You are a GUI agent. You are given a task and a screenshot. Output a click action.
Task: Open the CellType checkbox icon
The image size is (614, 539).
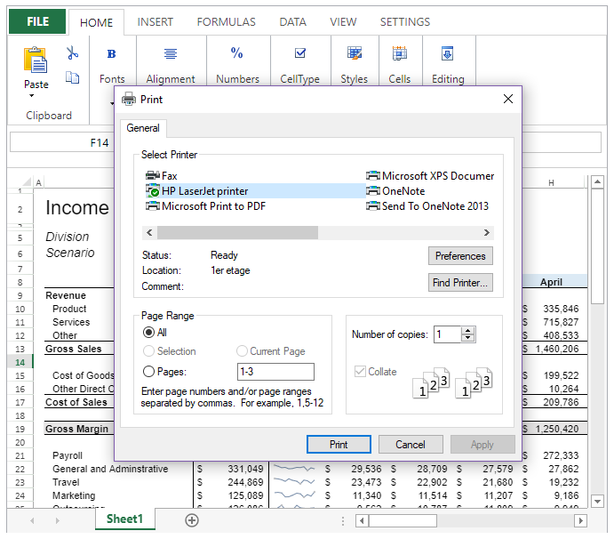299,54
